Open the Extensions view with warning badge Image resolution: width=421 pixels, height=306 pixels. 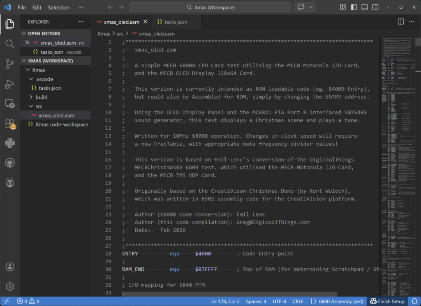10,124
